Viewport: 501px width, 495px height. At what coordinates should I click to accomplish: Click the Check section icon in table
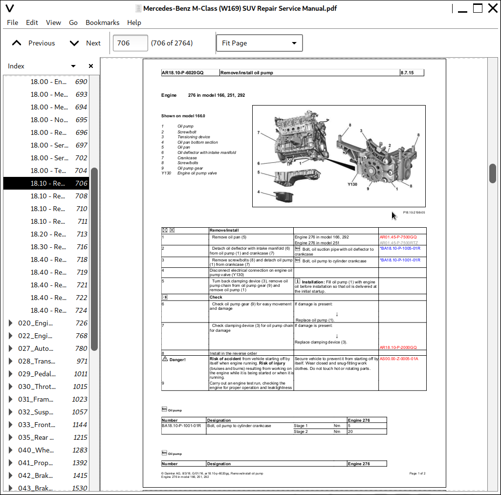(165, 297)
